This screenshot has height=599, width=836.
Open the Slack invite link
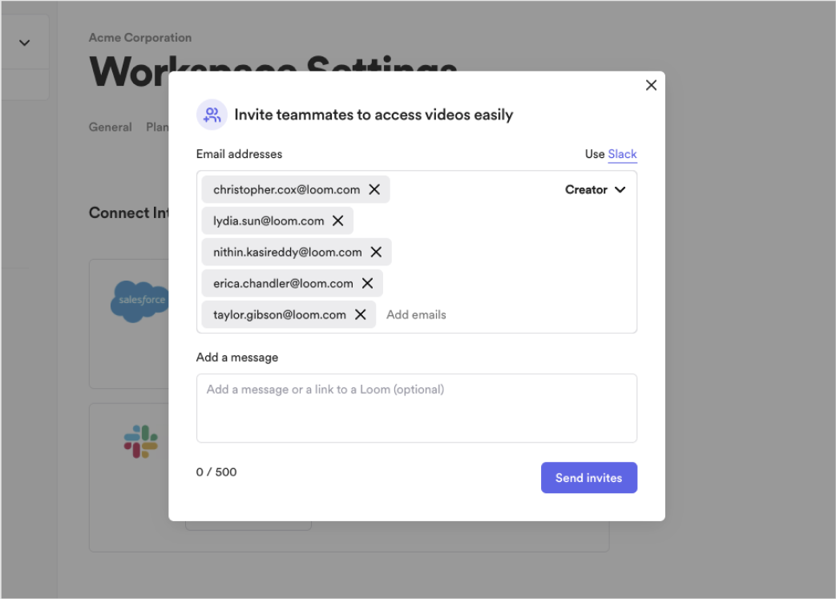click(x=622, y=154)
